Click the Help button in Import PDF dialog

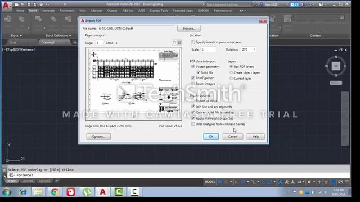point(255,137)
